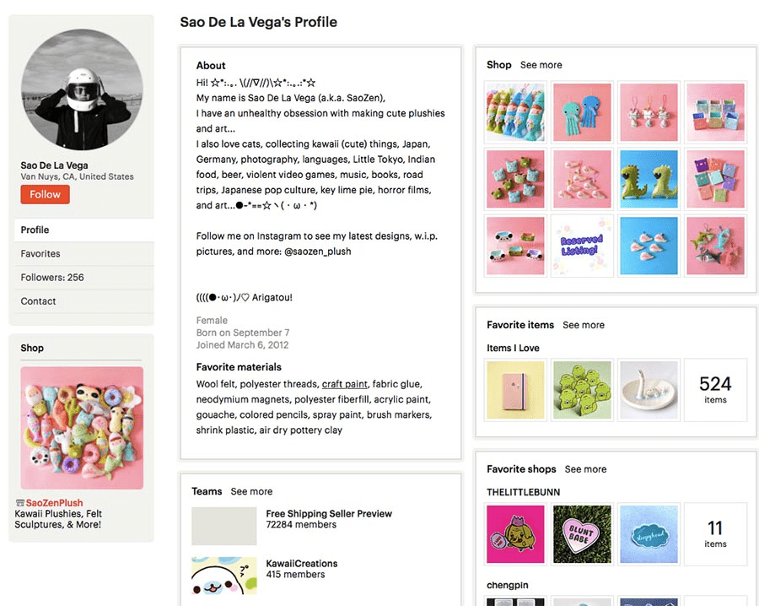This screenshot has width=759, height=606.
Task: Open the Reserved Listing item thumbnail
Action: click(582, 246)
